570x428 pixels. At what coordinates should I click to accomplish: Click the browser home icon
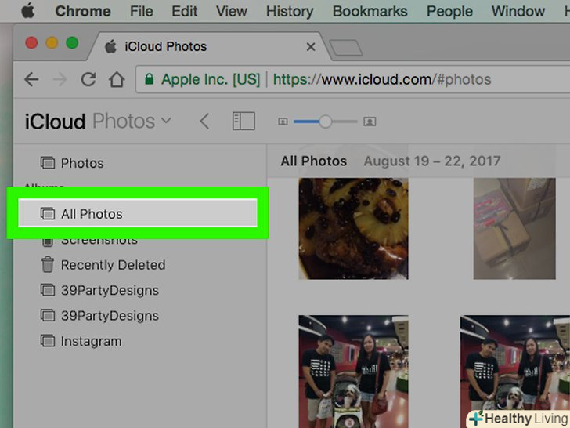point(117,79)
